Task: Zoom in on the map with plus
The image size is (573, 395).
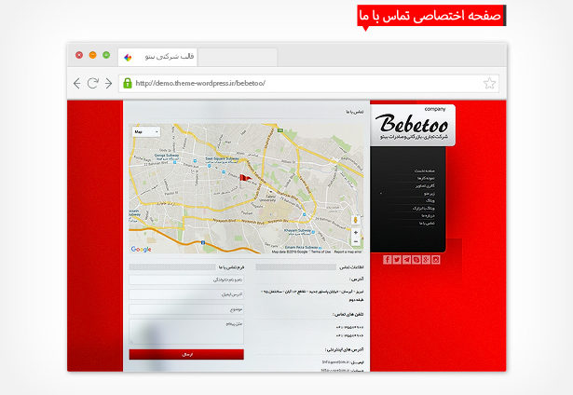Action: (356, 232)
